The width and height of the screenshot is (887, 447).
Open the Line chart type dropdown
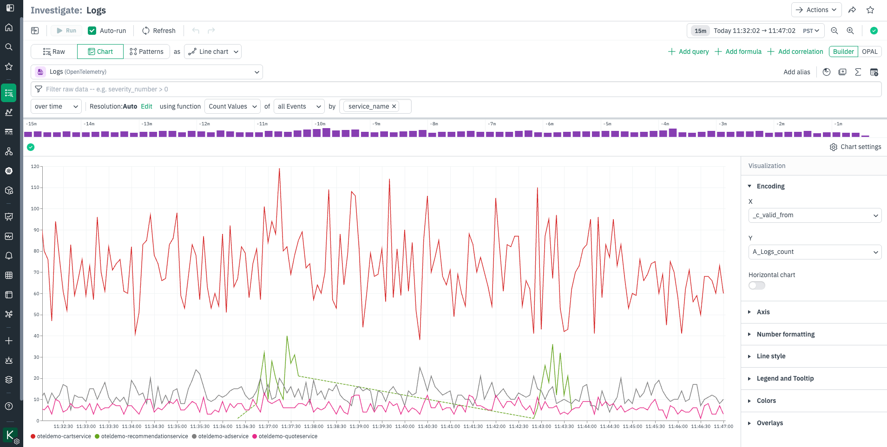213,52
